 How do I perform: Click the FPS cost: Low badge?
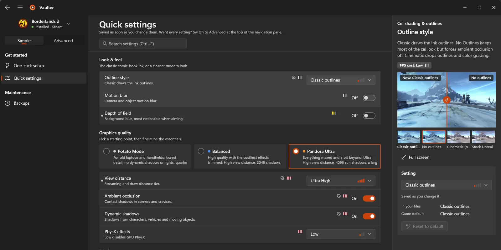click(x=414, y=65)
